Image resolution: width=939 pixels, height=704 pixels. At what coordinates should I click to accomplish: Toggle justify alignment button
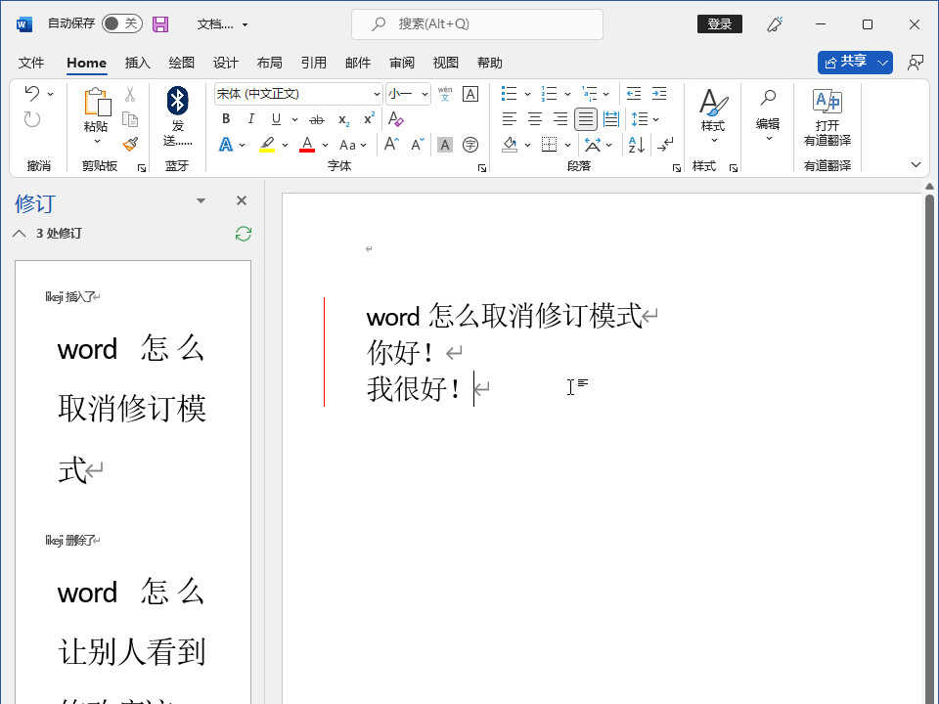(586, 119)
